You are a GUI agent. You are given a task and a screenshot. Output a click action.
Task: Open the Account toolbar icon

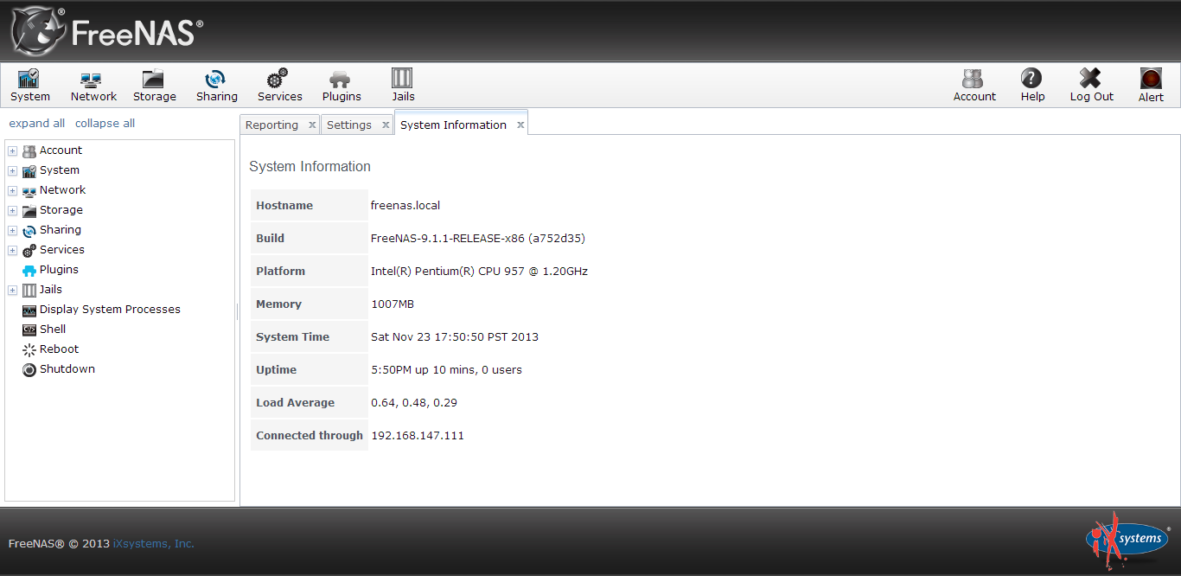(974, 86)
